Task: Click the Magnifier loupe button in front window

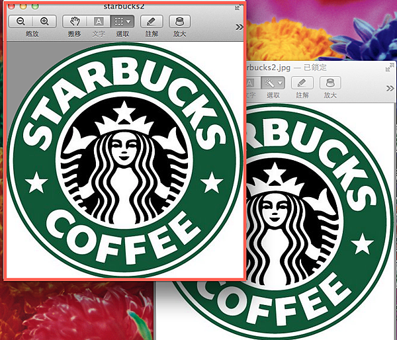Action: pyautogui.click(x=179, y=22)
